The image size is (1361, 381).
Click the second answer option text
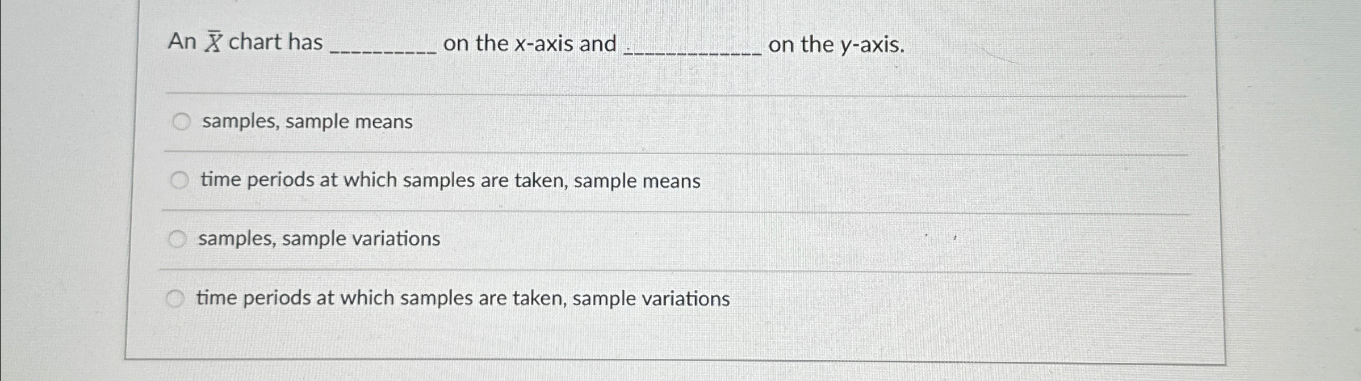point(449,181)
